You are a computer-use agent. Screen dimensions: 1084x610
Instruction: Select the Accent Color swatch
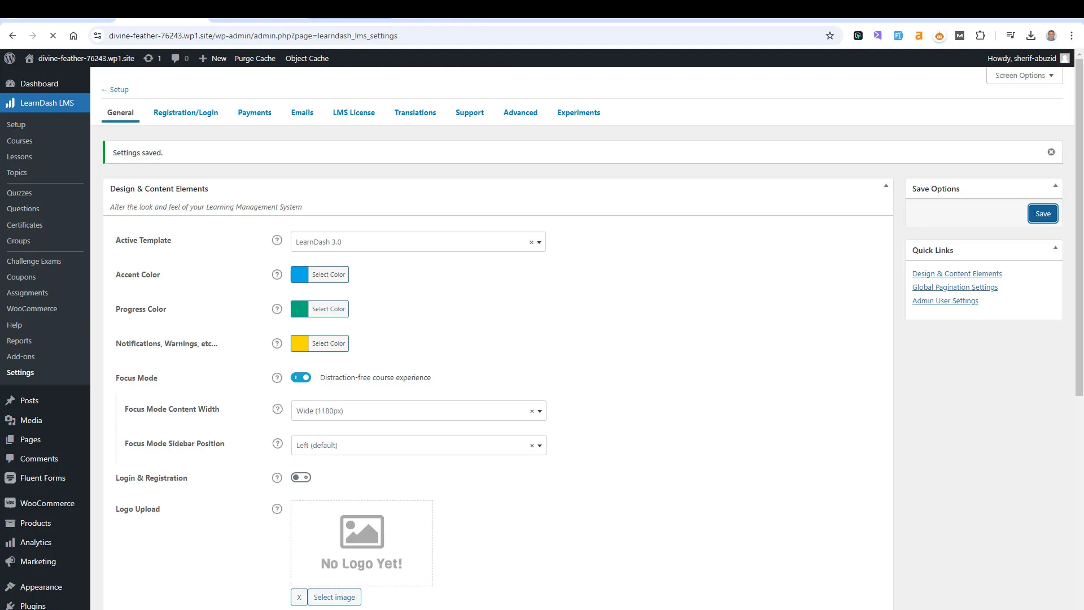[300, 274]
